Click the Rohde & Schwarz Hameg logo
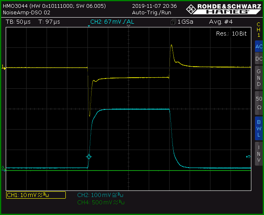This screenshot has width=264, height=215. (x=224, y=9)
